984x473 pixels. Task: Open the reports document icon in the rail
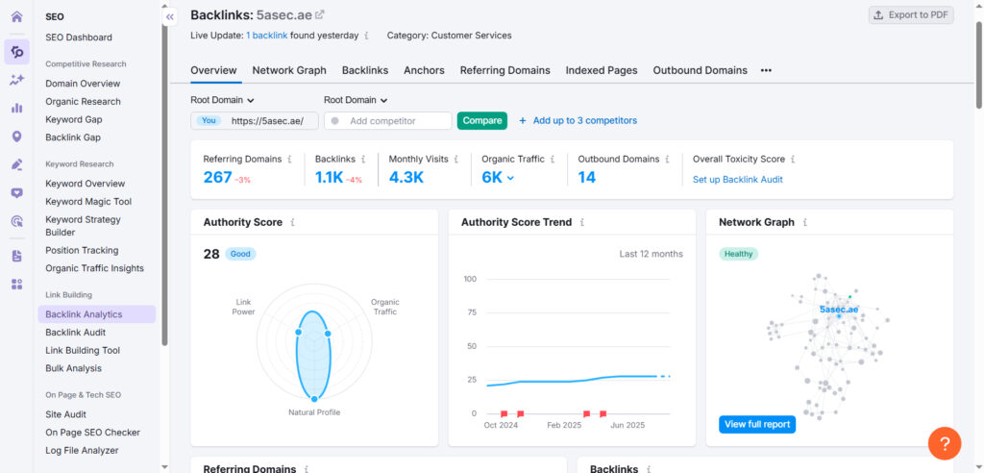[x=17, y=256]
